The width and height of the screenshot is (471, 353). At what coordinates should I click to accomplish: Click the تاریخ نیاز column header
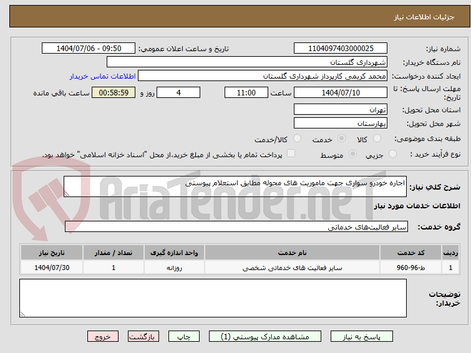point(52,253)
